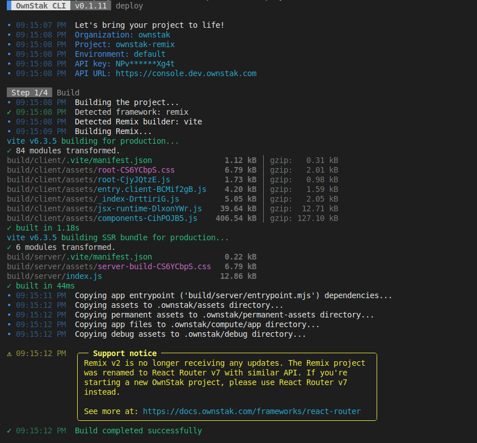Screen dimensions: 477x443
Task: Click the 'built in 1.18s' line
Action: 48,228
